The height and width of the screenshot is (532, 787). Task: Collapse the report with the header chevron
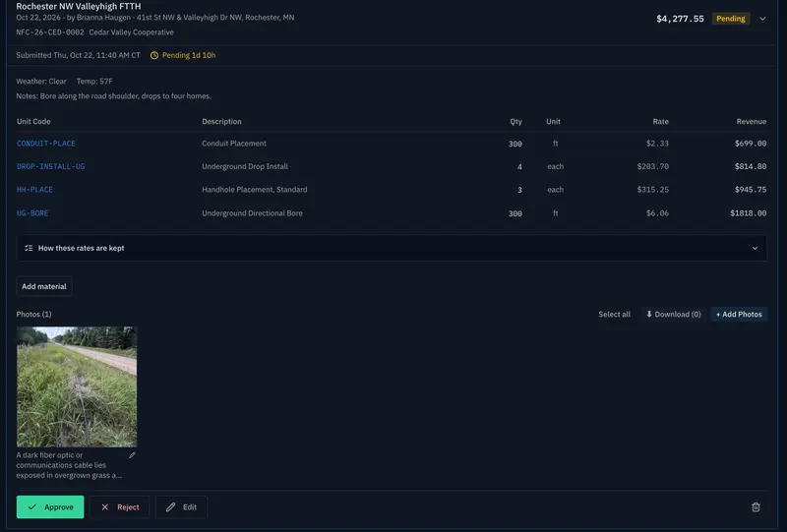click(x=762, y=19)
